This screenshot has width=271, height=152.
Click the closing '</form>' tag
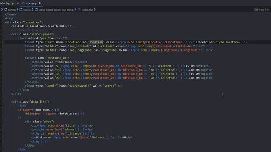(x=24, y=90)
